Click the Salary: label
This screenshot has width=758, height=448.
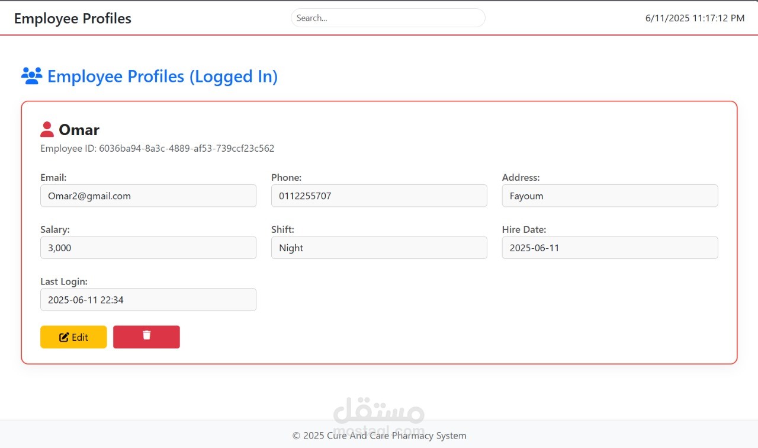point(55,229)
